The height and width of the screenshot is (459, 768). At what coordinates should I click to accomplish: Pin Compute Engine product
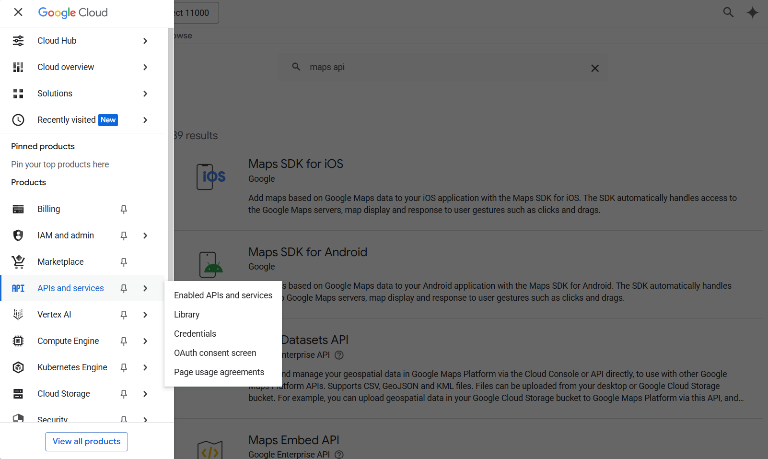tap(124, 341)
